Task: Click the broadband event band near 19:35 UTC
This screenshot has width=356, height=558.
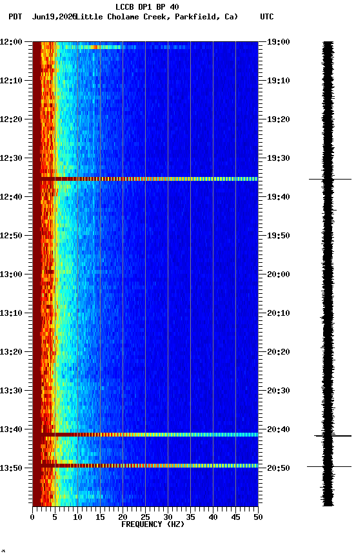Action: (145, 179)
